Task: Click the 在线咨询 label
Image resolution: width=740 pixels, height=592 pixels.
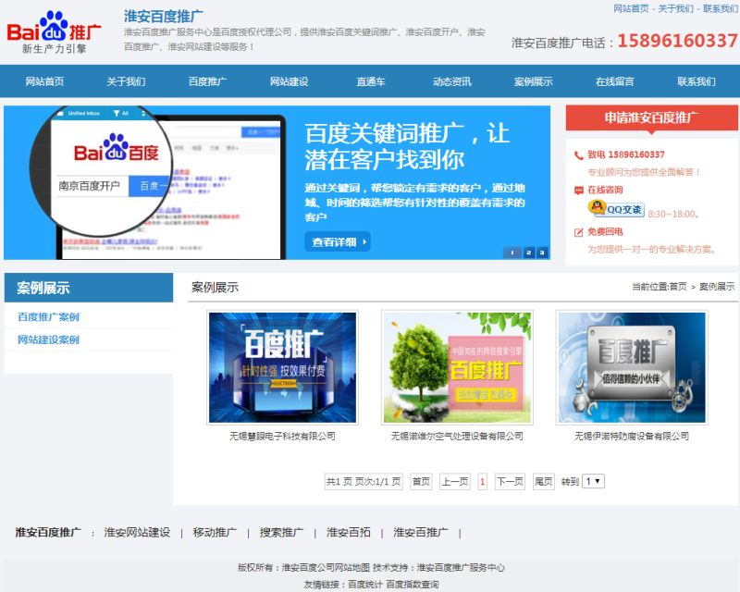Action: [x=605, y=190]
